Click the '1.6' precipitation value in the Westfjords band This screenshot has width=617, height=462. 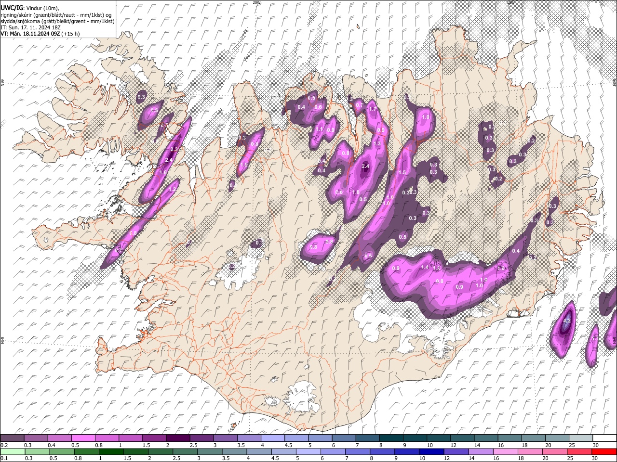tap(163, 173)
